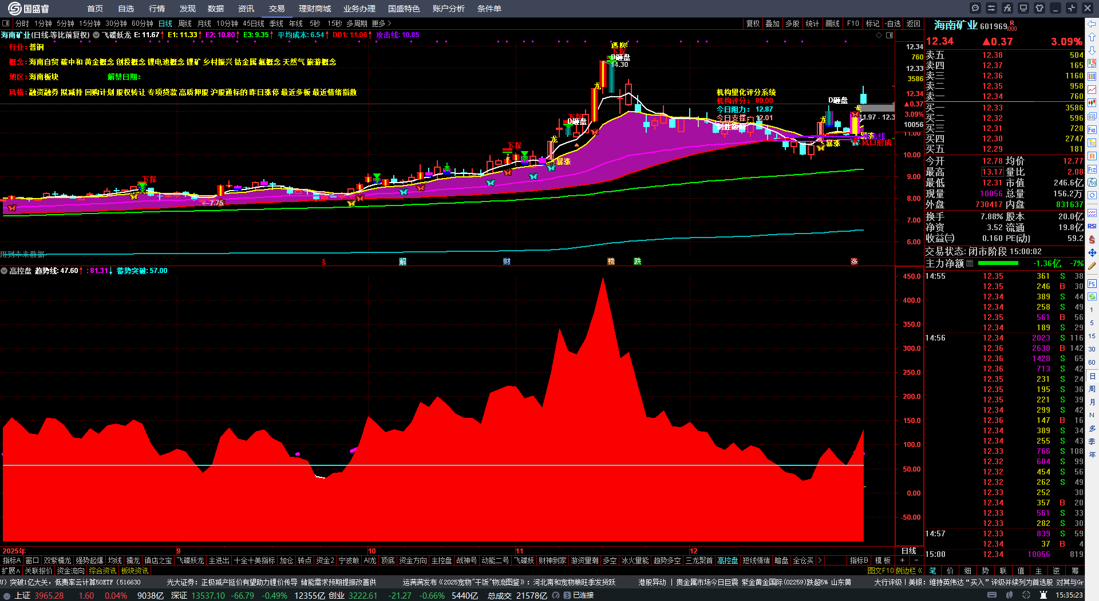Toggle the chart maximize square icon

click(x=890, y=35)
